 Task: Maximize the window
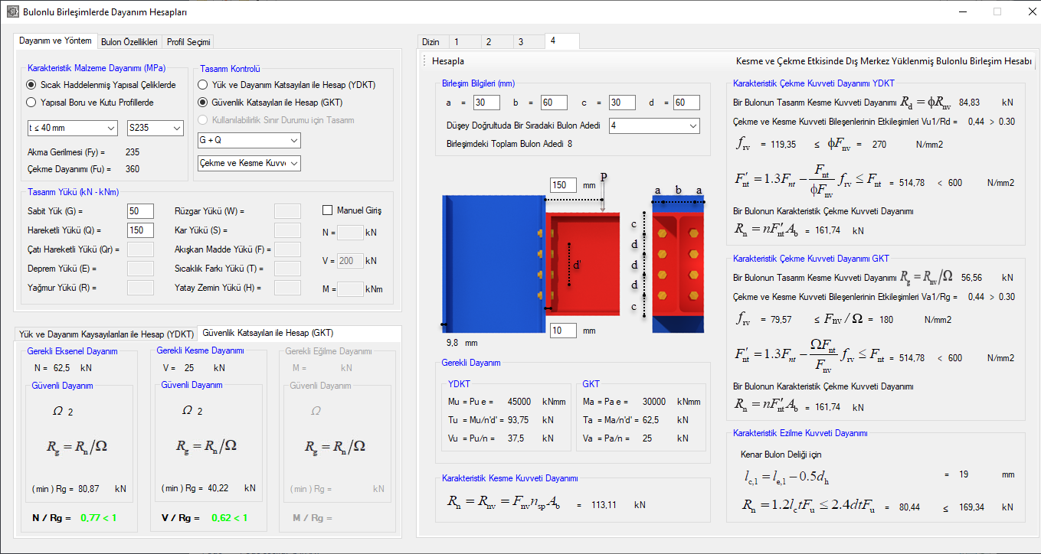(997, 11)
